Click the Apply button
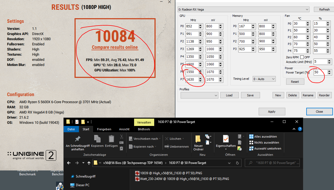Image resolution: width=334 pixels, height=190 pixels. pos(272,112)
